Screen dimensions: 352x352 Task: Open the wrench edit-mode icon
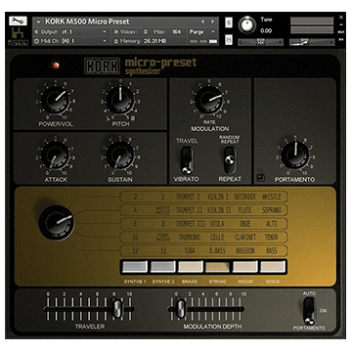18,22
